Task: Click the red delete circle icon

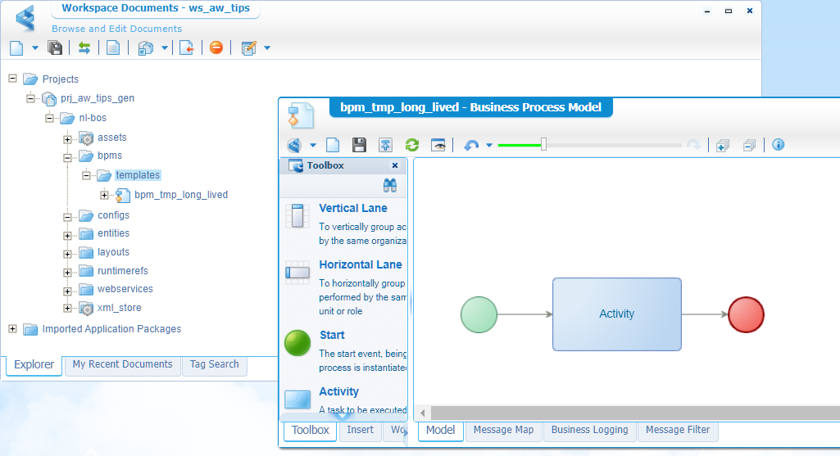Action: point(216,48)
